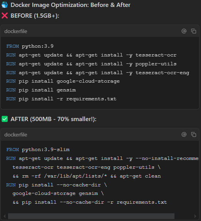Click the line "RUN pip install google-cloud-storage"
201x221 pixels.
click(63, 81)
